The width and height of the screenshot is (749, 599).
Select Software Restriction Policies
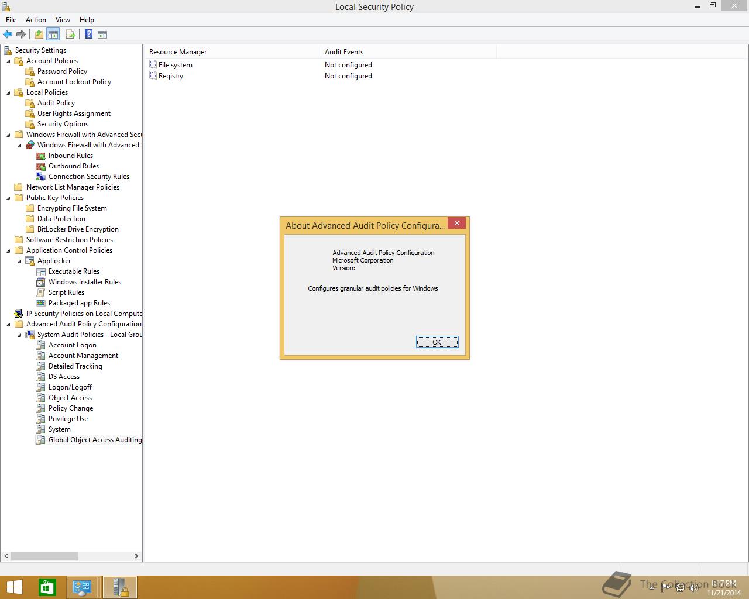(x=70, y=240)
